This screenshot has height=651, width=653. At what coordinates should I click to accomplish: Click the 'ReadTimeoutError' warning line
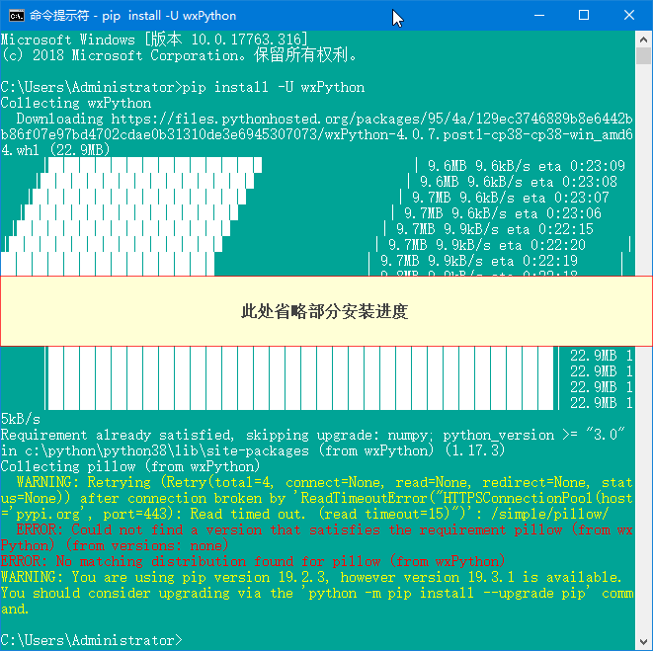tap(316, 498)
